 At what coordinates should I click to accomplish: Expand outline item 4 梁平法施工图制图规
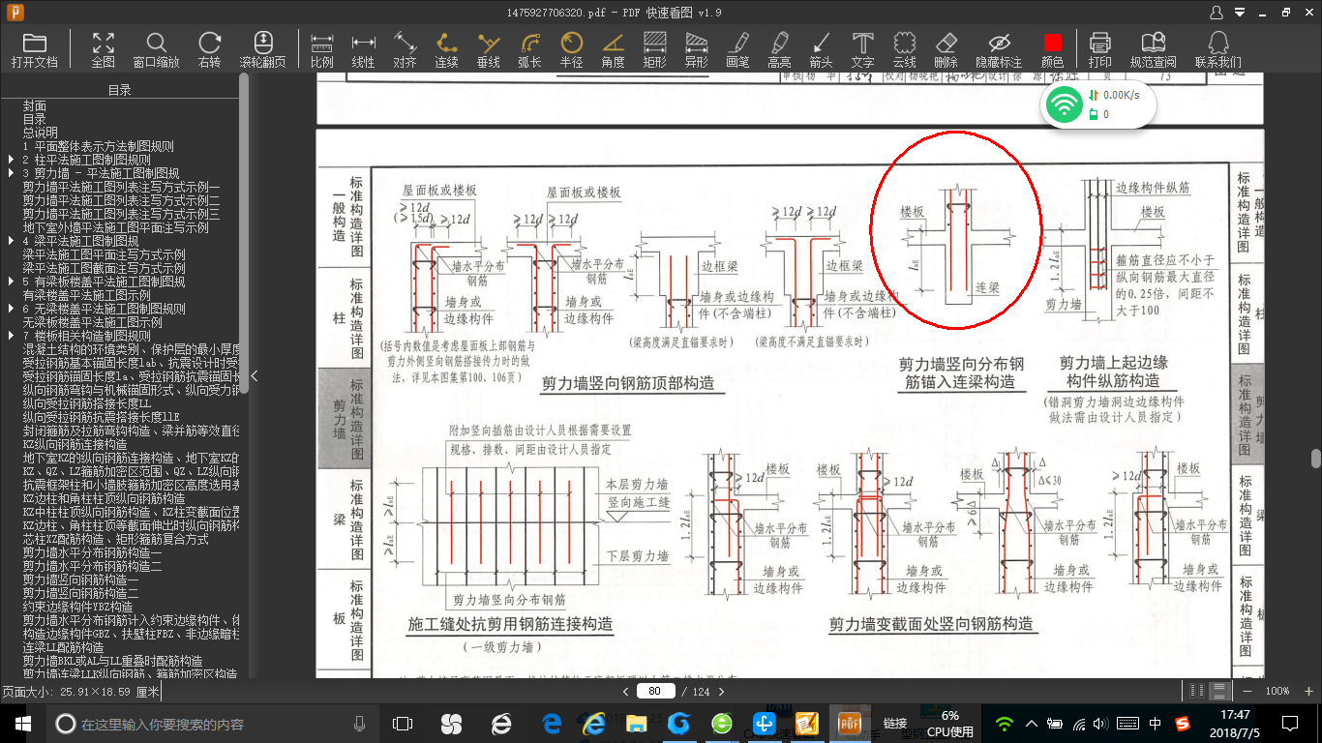(x=12, y=242)
